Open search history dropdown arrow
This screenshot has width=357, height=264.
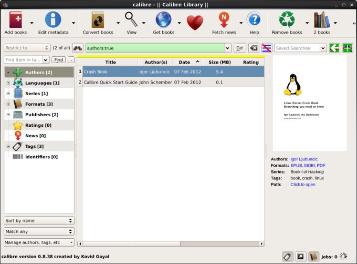[227, 48]
